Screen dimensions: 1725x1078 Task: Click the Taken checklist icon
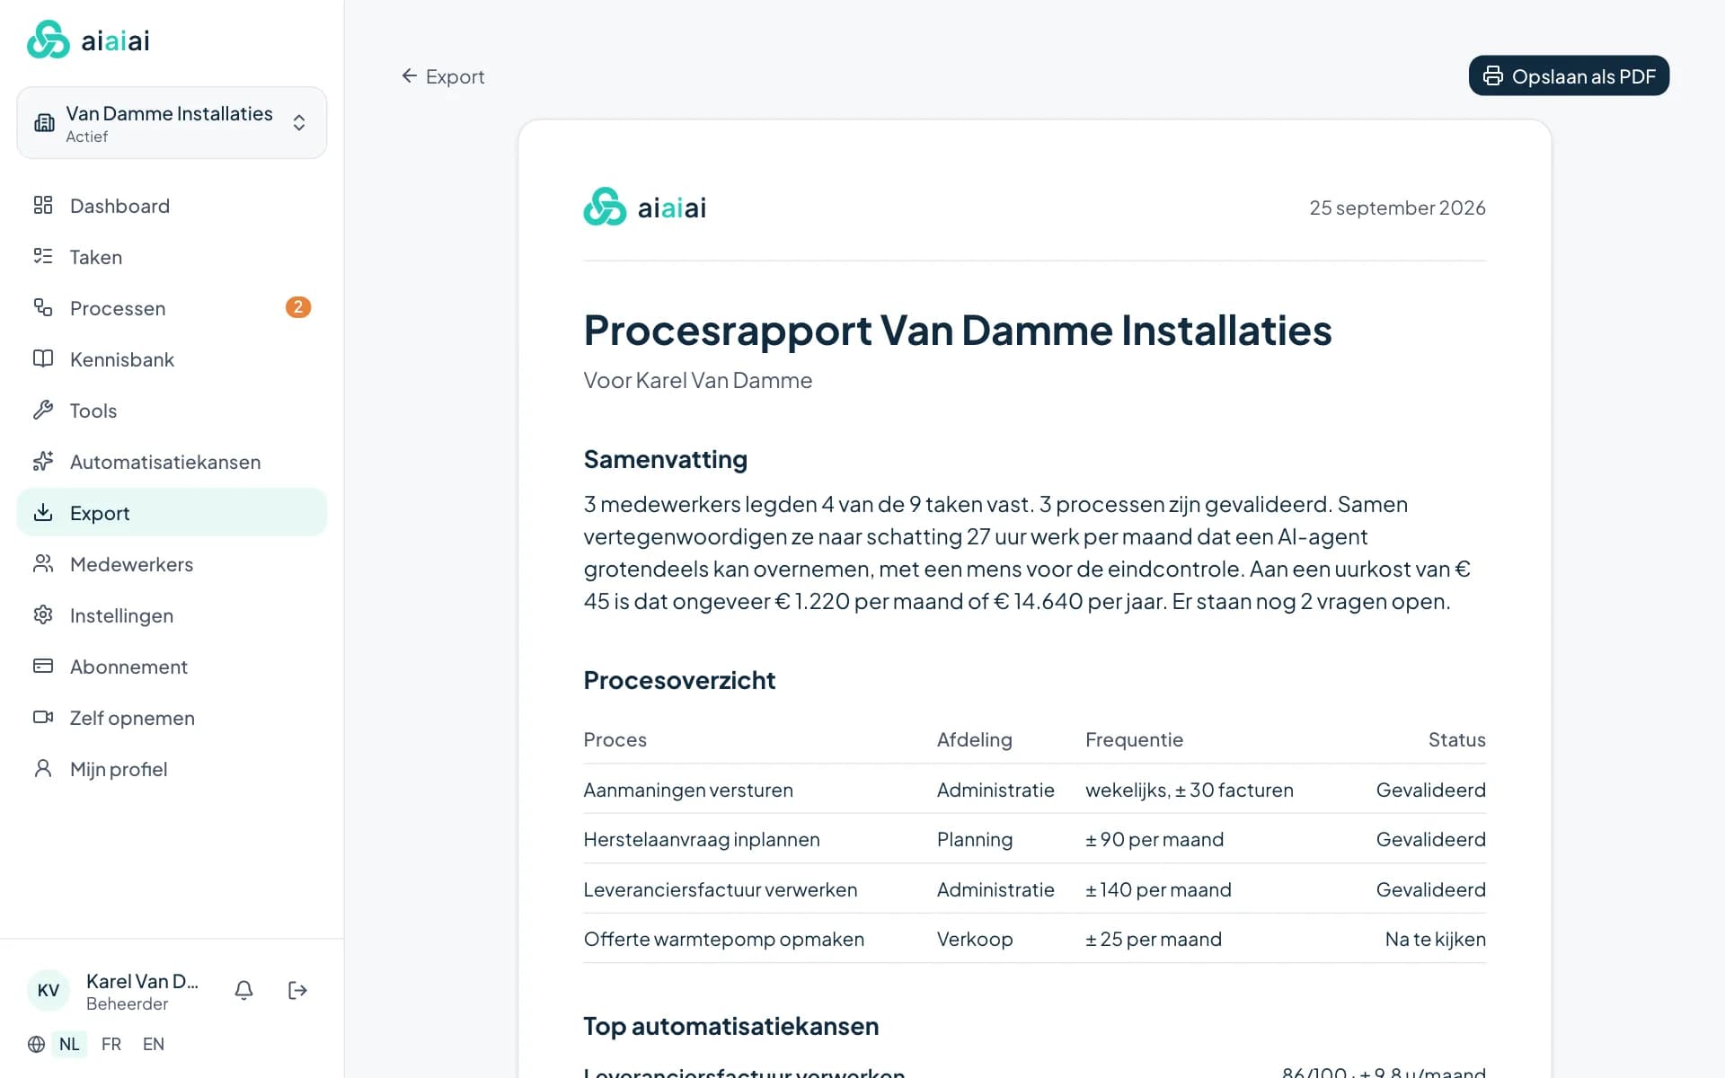pos(43,257)
